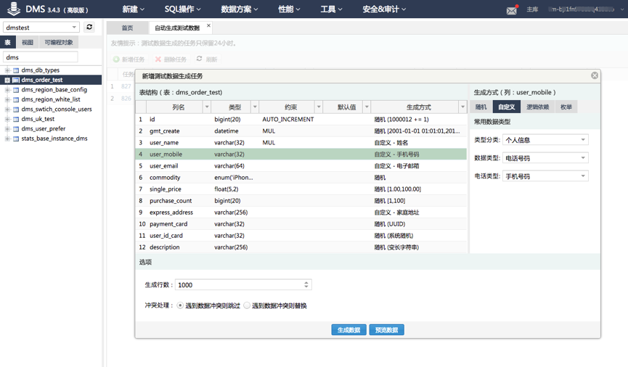The width and height of the screenshot is (628, 367).
Task: Open the 新建 menu
Action: click(134, 9)
